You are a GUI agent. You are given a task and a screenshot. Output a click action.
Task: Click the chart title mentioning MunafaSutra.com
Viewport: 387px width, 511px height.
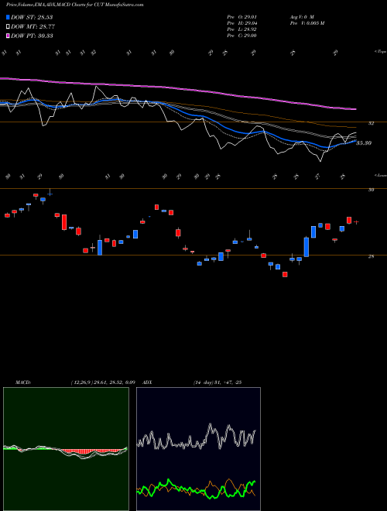click(75, 5)
